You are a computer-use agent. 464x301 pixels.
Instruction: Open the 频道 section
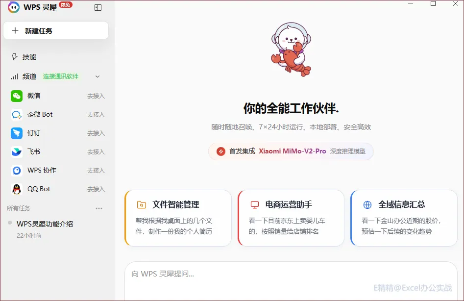(29, 76)
